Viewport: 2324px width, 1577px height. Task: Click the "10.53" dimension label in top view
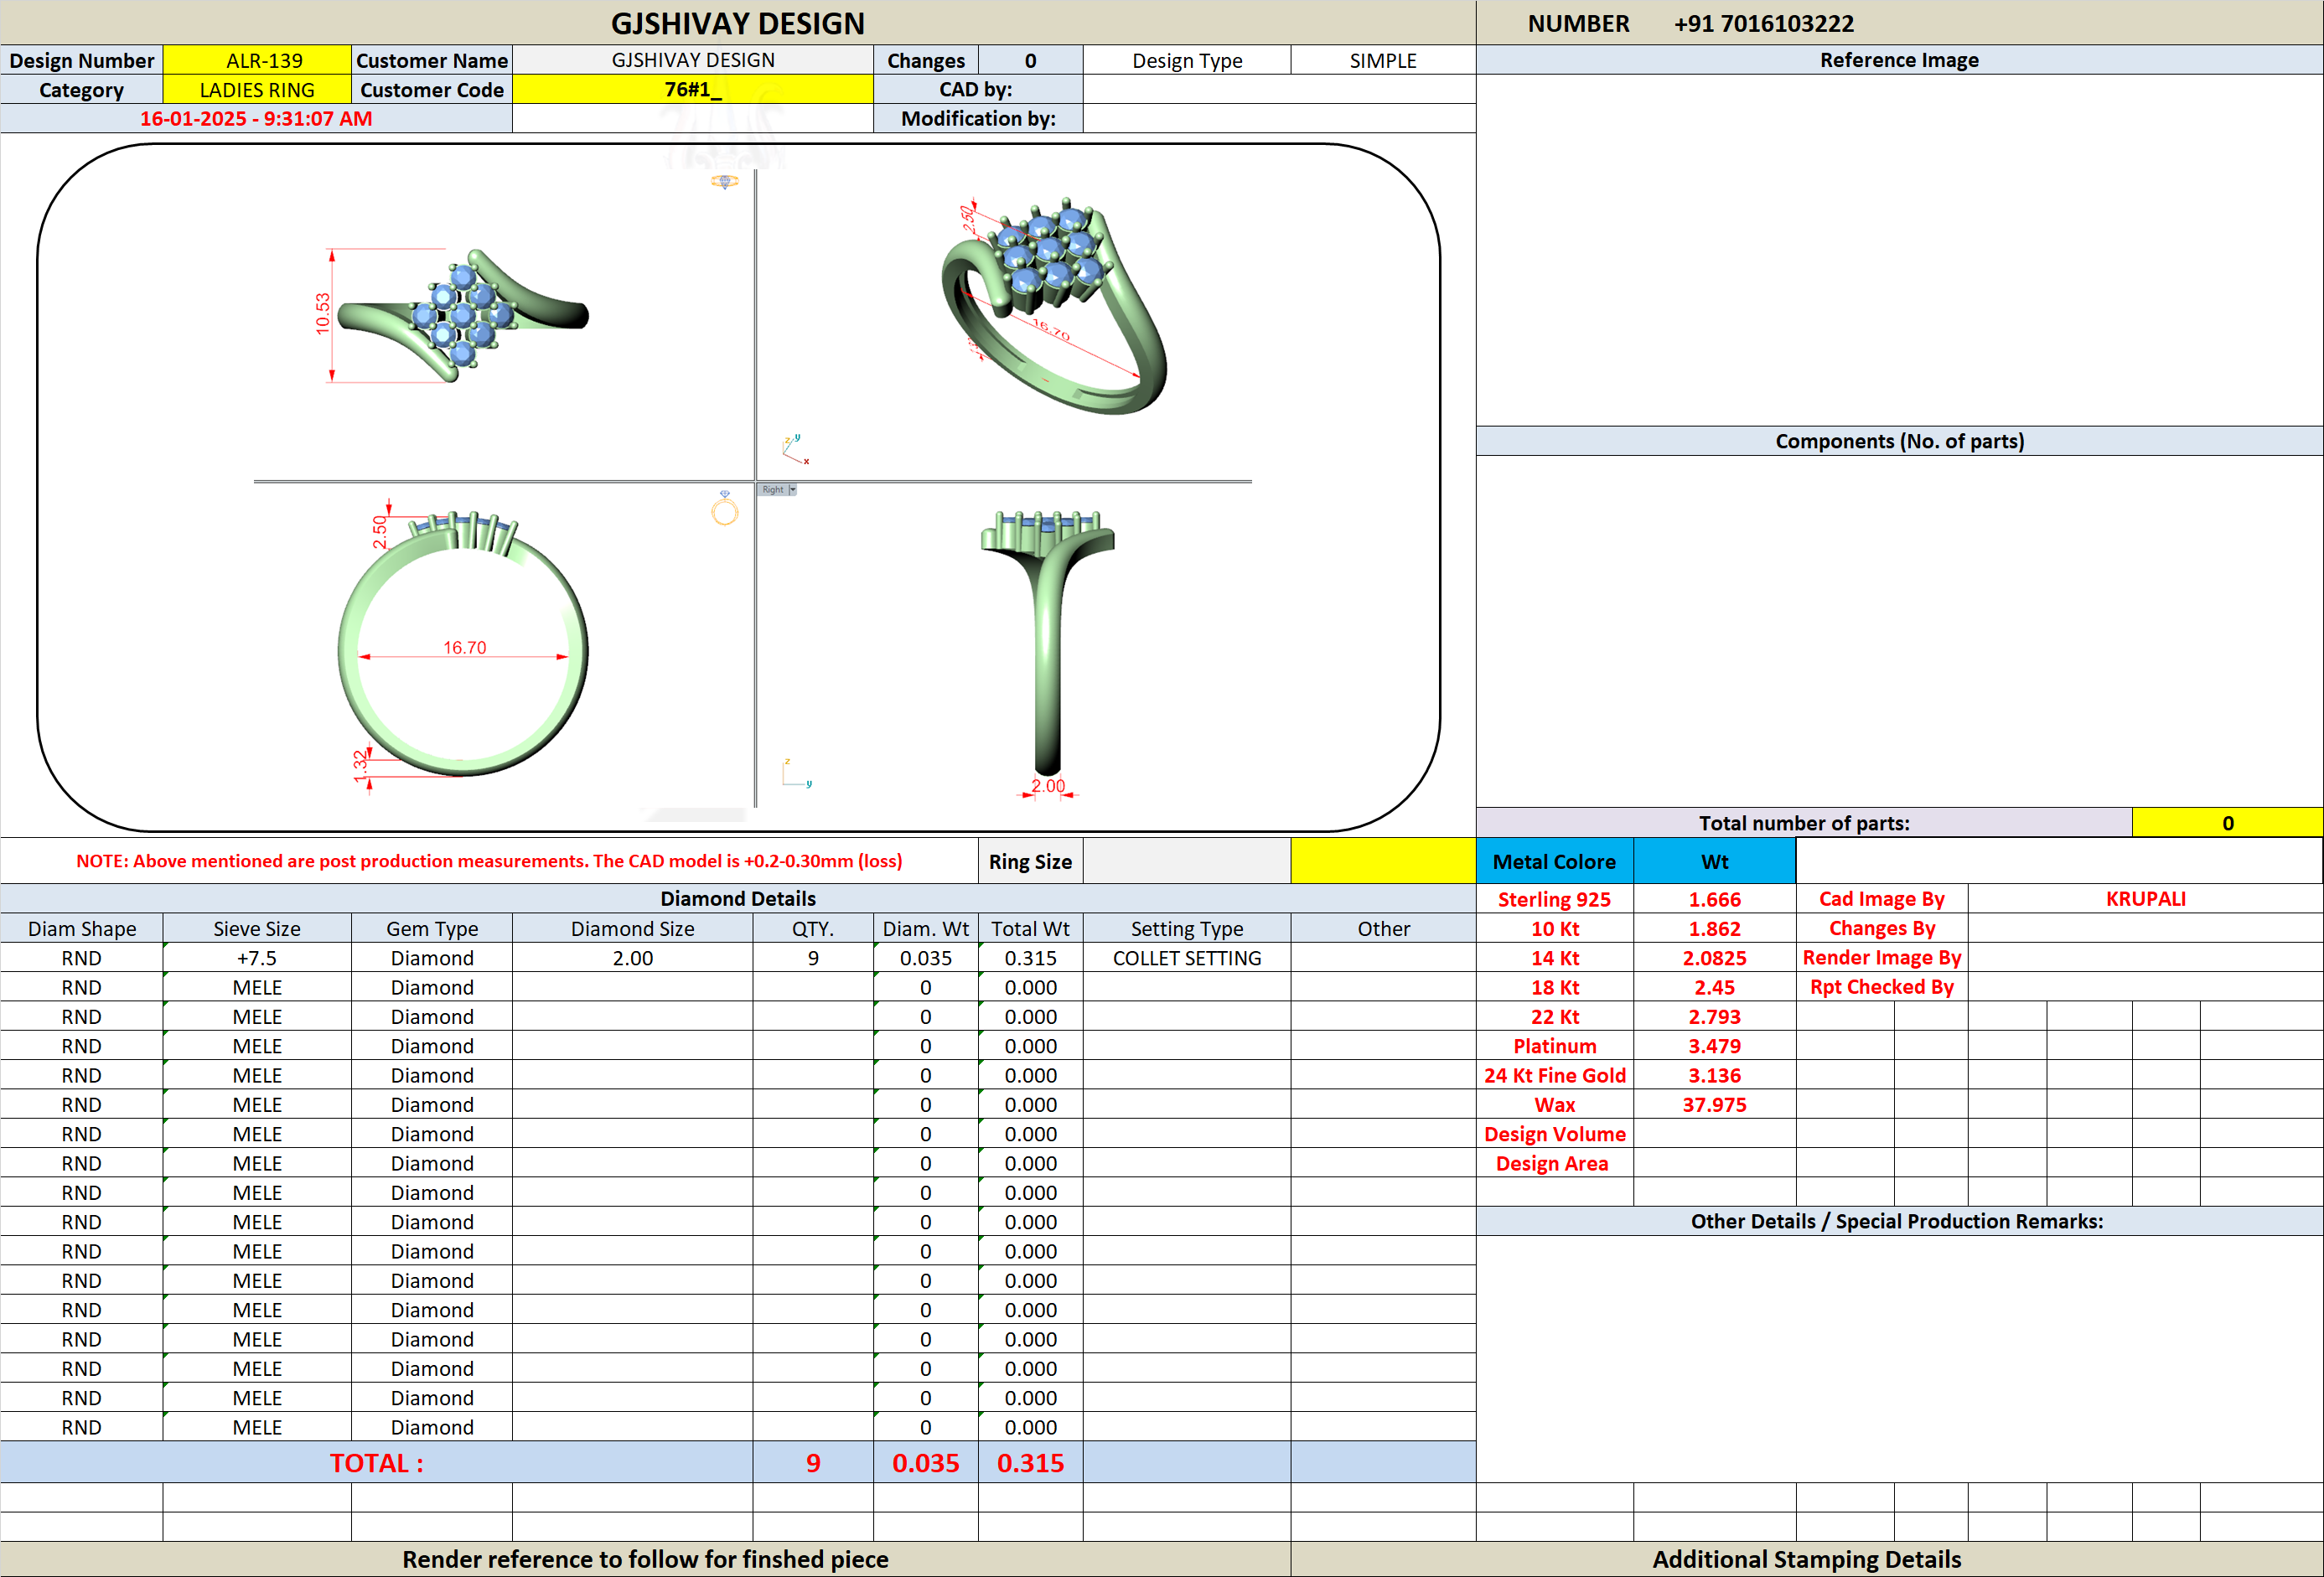coord(322,313)
